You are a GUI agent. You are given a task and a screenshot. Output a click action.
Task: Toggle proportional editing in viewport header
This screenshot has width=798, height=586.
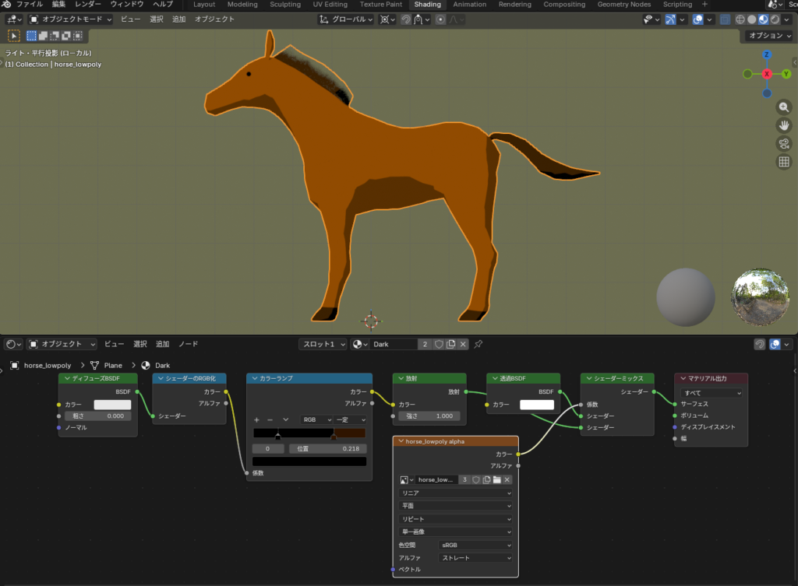(441, 19)
